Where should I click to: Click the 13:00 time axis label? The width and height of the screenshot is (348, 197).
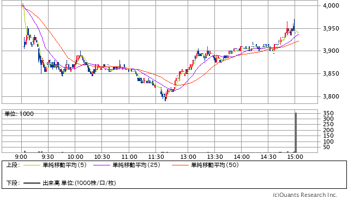tap(188, 157)
